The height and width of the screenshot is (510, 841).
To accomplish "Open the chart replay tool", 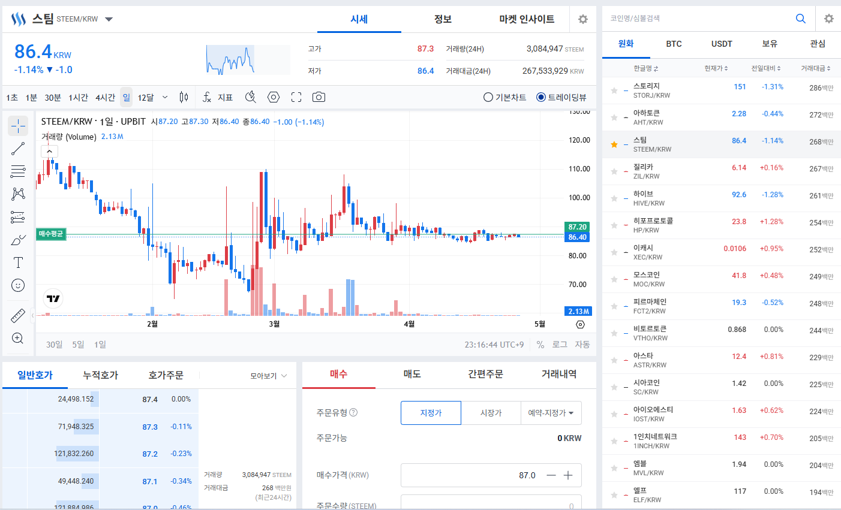I will tap(251, 97).
